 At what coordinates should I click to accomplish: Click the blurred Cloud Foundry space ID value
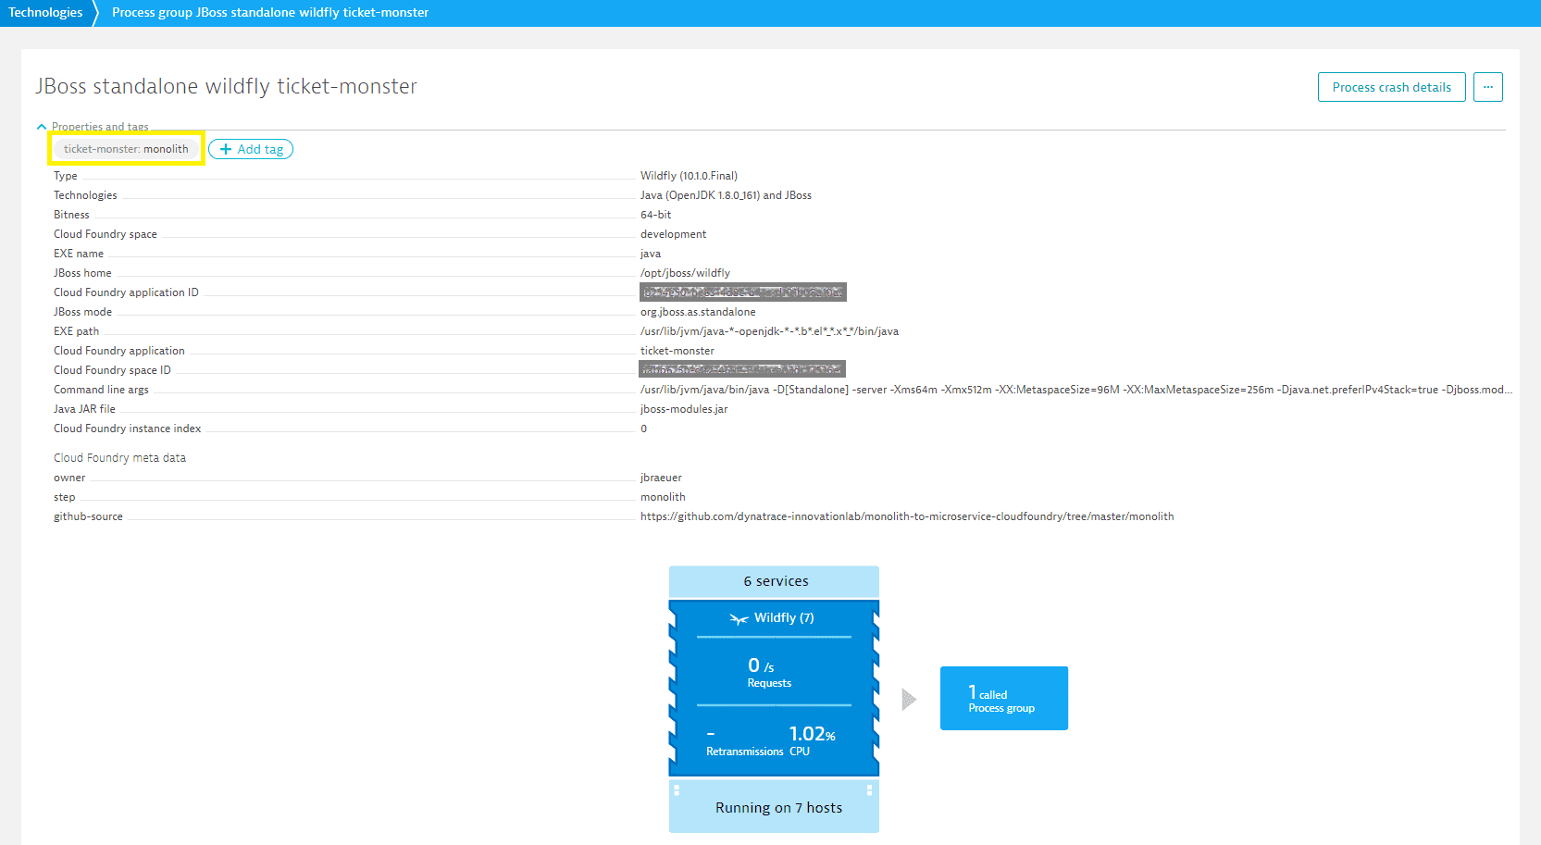click(742, 370)
